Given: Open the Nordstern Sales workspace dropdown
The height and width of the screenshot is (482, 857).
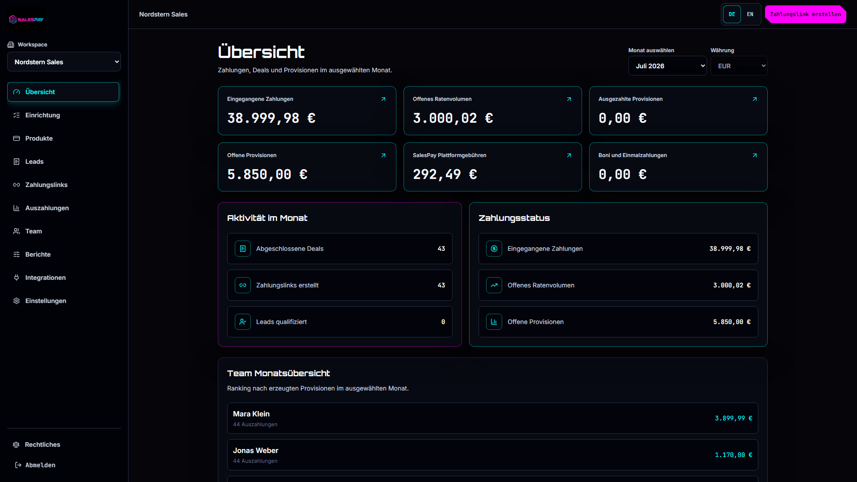Looking at the screenshot, I should tap(64, 62).
